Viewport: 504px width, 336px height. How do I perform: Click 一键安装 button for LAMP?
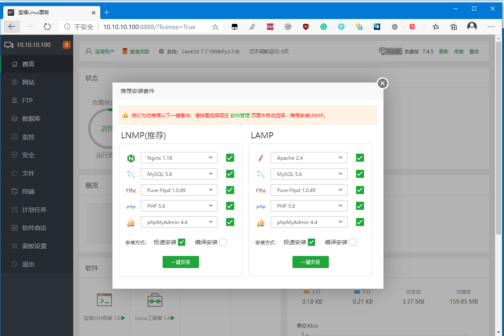(311, 262)
